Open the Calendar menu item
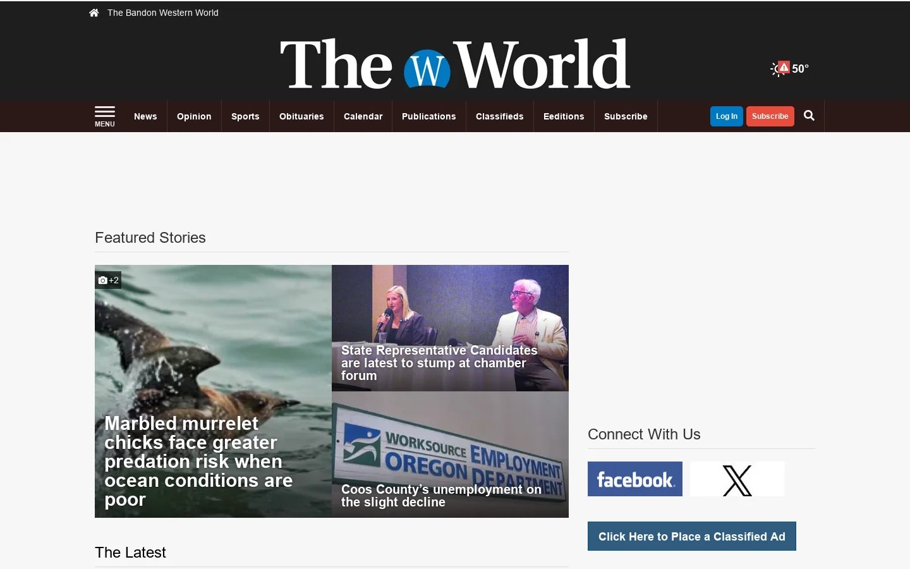910x569 pixels. [363, 116]
